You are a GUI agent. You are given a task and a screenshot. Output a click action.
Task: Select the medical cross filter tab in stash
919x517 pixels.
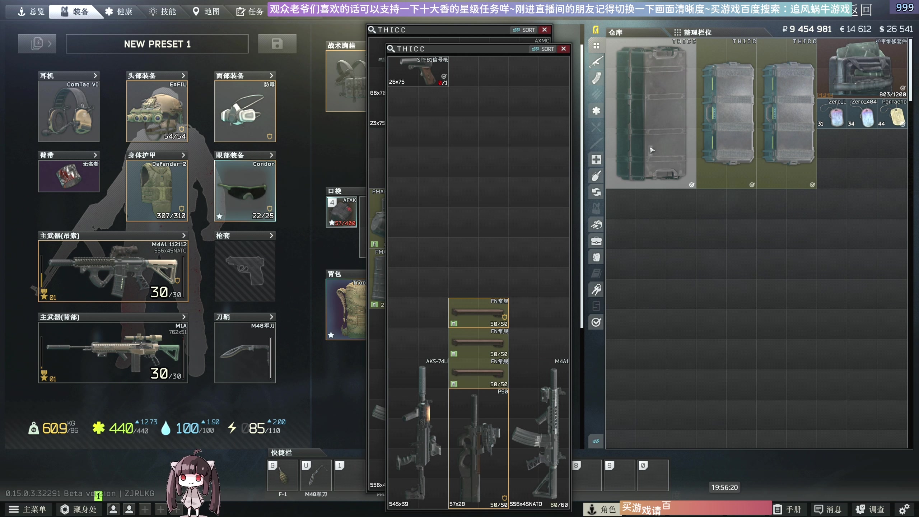coord(596,159)
